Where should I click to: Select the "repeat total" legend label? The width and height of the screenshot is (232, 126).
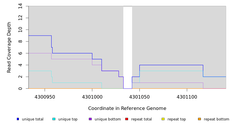[x=141, y=119]
